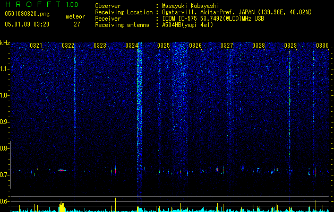Select the filename 0501090320.png
The width and height of the screenshot is (334, 212).
(27, 14)
